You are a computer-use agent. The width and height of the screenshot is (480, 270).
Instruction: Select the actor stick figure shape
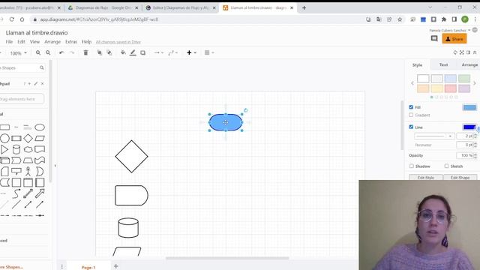(28, 172)
